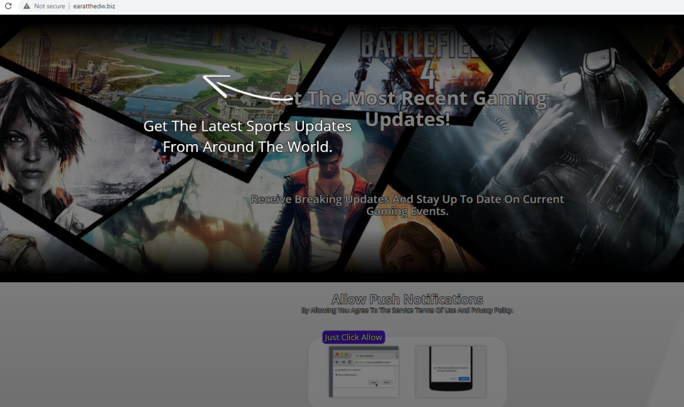684x407 pixels.
Task: Click the "Receive Breaking Updates" subheading
Action: point(407,204)
